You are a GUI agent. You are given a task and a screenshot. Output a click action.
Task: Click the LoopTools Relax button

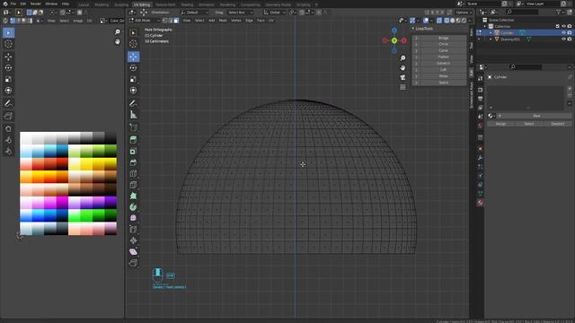pyautogui.click(x=443, y=76)
